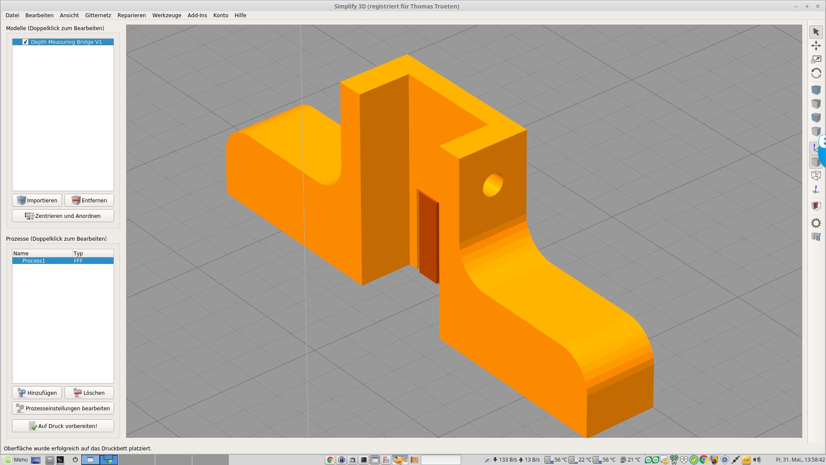Click Auf Druck vorbereiten!

pyautogui.click(x=63, y=426)
